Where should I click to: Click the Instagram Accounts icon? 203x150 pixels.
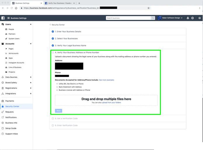(x=6, y=63)
